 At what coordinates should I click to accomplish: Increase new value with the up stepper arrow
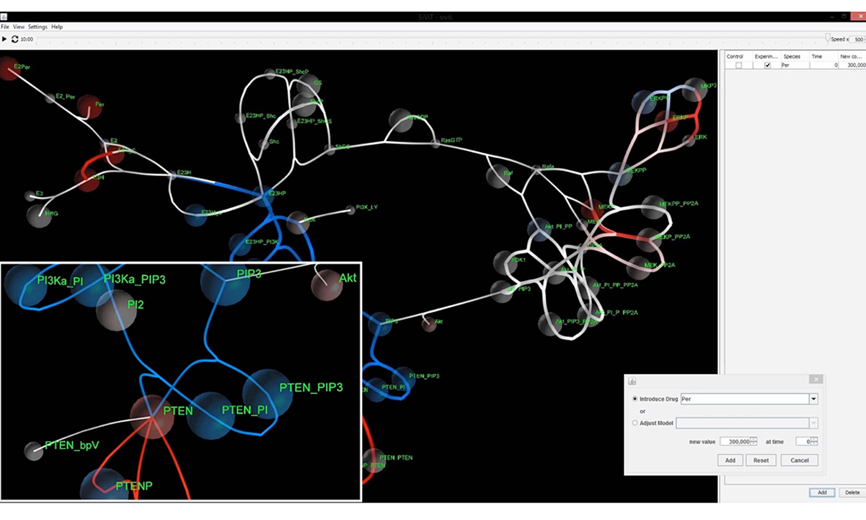[x=753, y=439]
